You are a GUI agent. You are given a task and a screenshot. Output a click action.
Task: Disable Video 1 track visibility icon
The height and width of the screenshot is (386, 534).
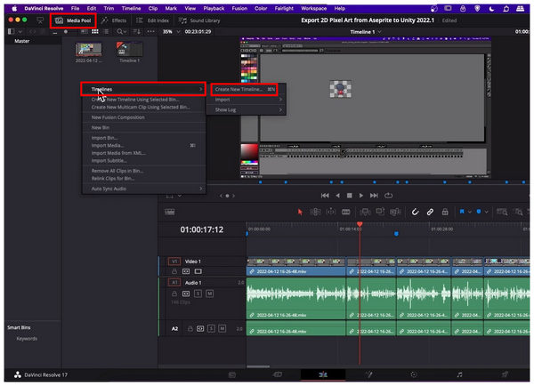198,271
